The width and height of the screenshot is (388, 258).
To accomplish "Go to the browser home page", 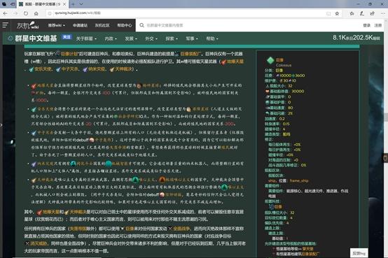I will [36, 13].
